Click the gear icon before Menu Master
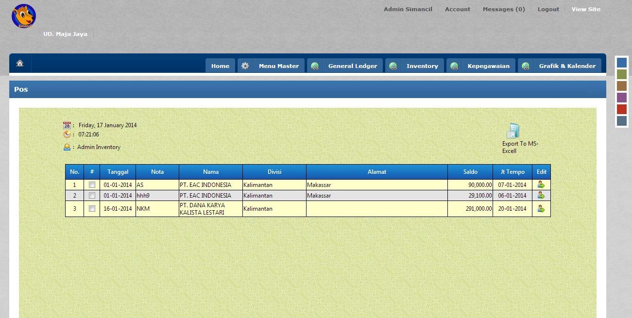Image resolution: width=632 pixels, height=318 pixels. [245, 65]
